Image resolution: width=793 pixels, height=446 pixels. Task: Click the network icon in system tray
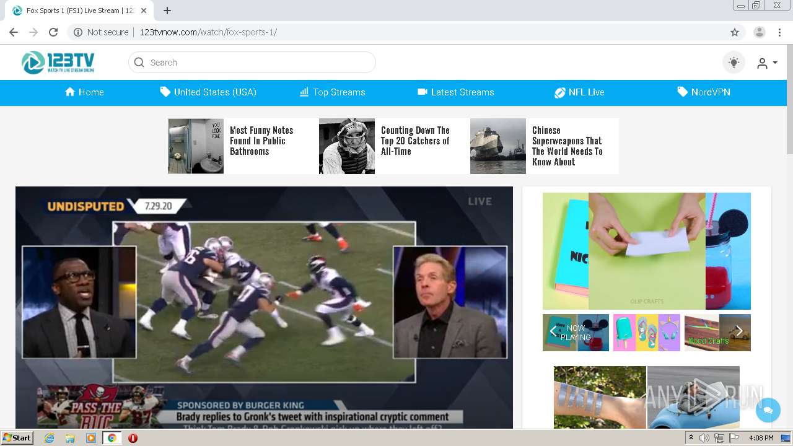click(719, 438)
